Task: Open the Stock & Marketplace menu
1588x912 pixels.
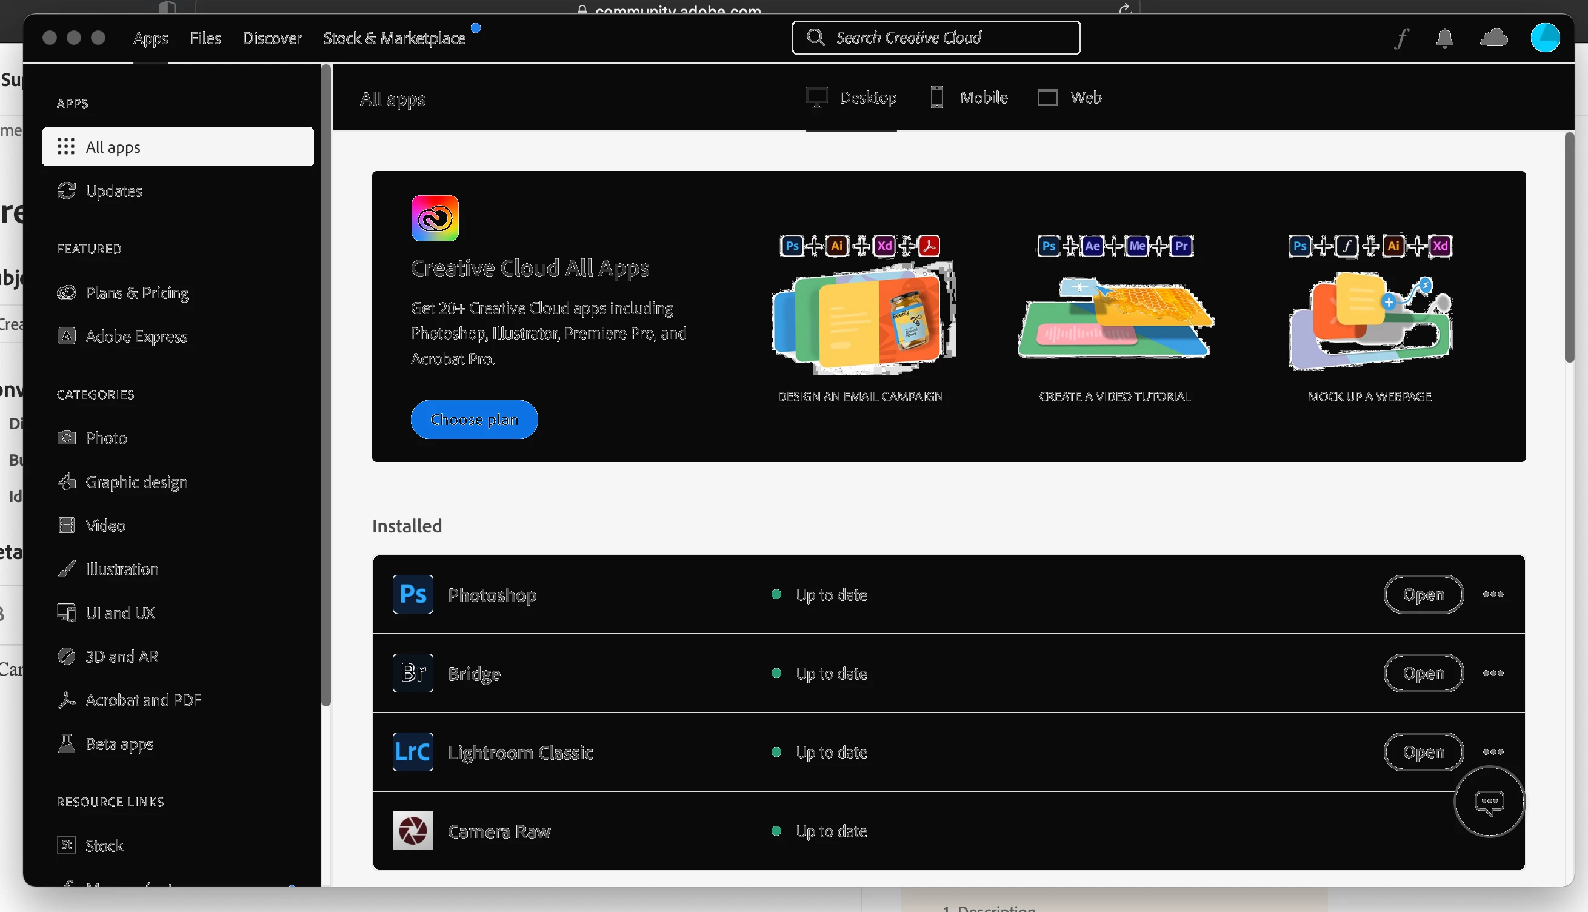Action: pyautogui.click(x=394, y=38)
